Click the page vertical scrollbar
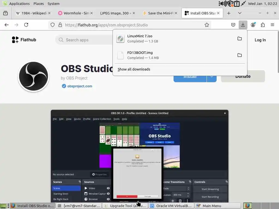279x209 pixels. tap(278, 52)
